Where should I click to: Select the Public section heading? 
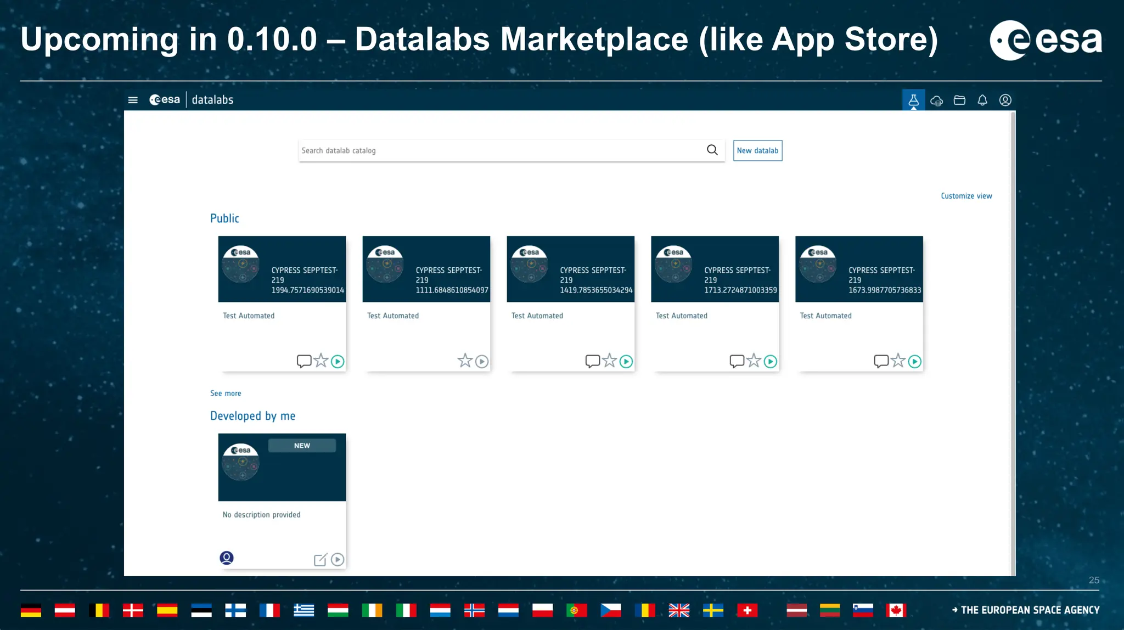[x=224, y=218]
